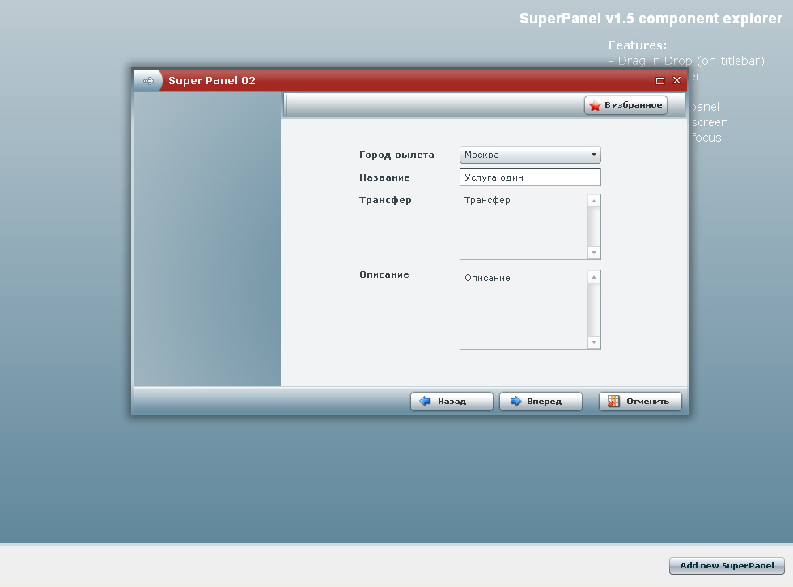This screenshot has height=587, width=793.
Task: Click the Название input field
Action: pos(530,177)
